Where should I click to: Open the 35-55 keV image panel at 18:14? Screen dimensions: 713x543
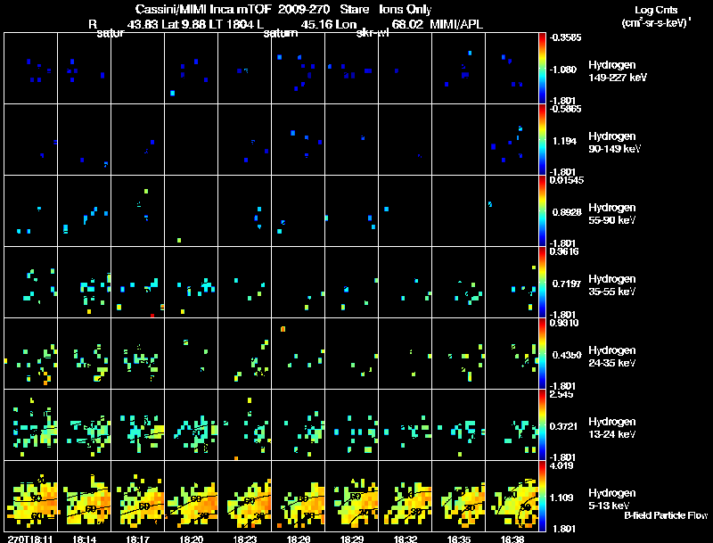coord(84,282)
